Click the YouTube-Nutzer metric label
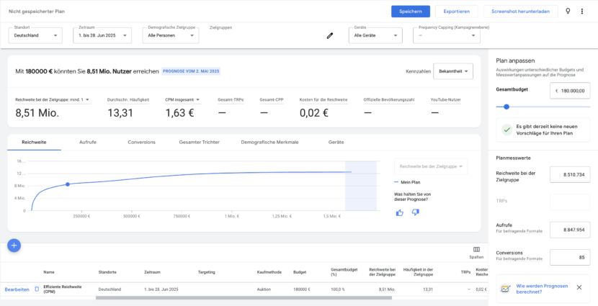Image resolution: width=598 pixels, height=306 pixels. [445, 100]
